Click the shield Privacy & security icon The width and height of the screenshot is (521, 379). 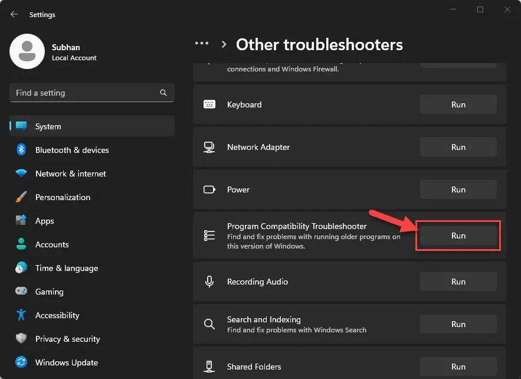(21, 338)
